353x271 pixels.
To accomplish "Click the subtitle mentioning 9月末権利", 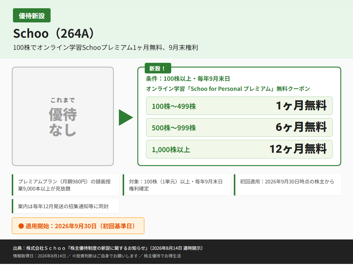I will click(x=106, y=47).
